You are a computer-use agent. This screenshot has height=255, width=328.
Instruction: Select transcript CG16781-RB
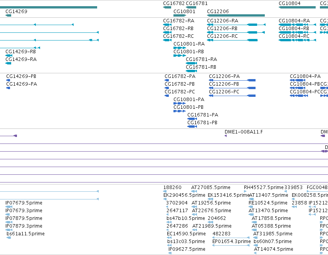[x=201, y=67]
